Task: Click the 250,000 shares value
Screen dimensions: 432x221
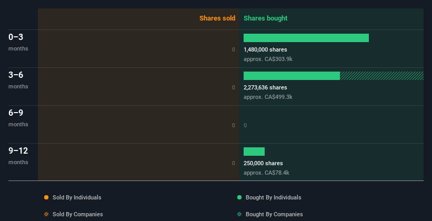Action: 263,163
